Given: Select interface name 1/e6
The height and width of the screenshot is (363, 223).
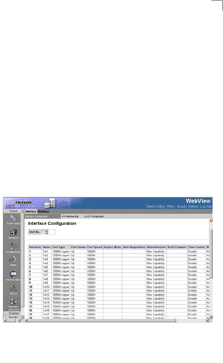Looking at the screenshot, I should (45, 271).
